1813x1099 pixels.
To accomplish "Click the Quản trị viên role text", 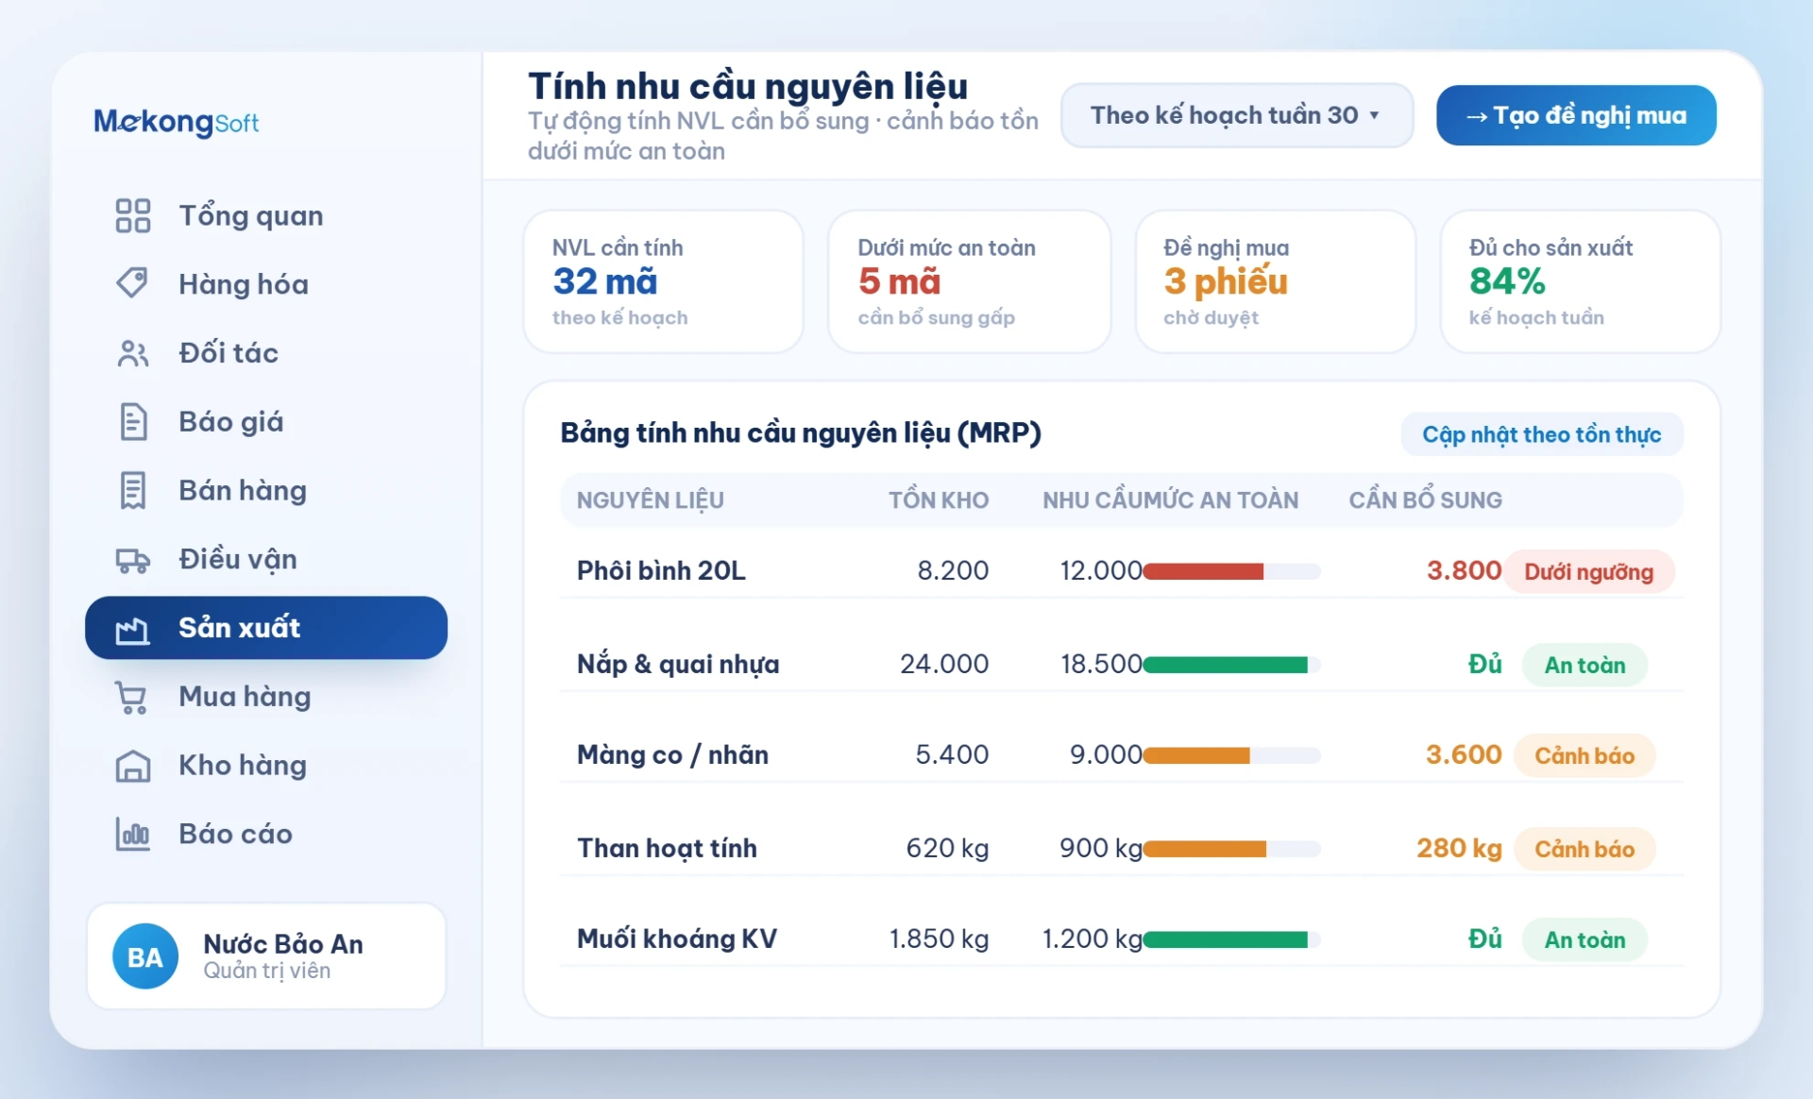I will coord(267,971).
